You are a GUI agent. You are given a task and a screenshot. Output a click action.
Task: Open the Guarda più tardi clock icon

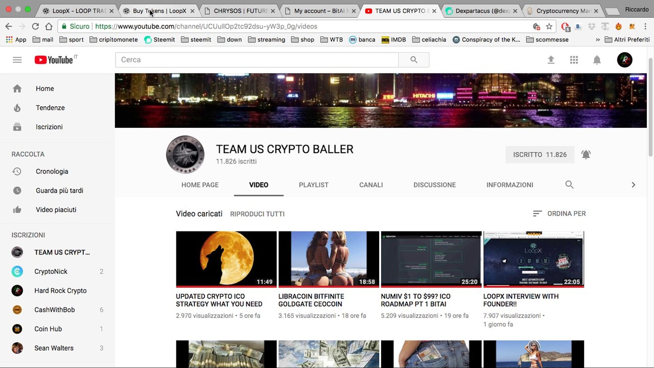17,191
